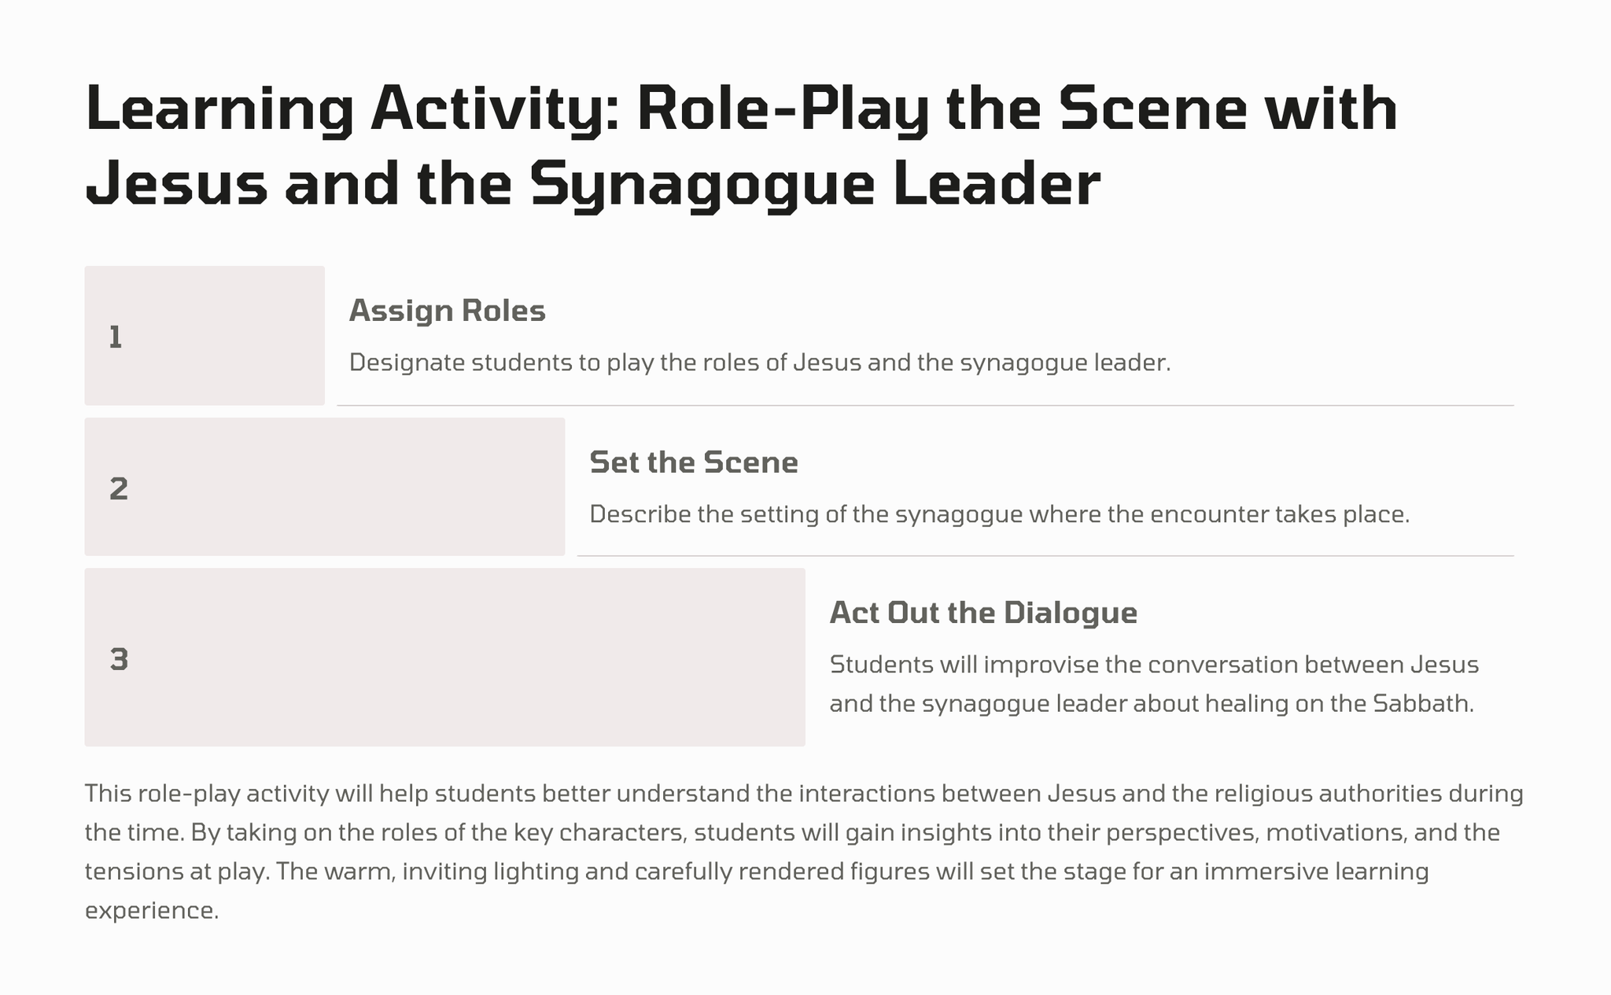Image resolution: width=1611 pixels, height=995 pixels.
Task: Click the step number 1
Action: (116, 337)
